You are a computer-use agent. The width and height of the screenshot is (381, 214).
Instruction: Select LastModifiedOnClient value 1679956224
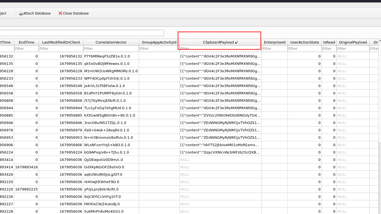(61, 152)
